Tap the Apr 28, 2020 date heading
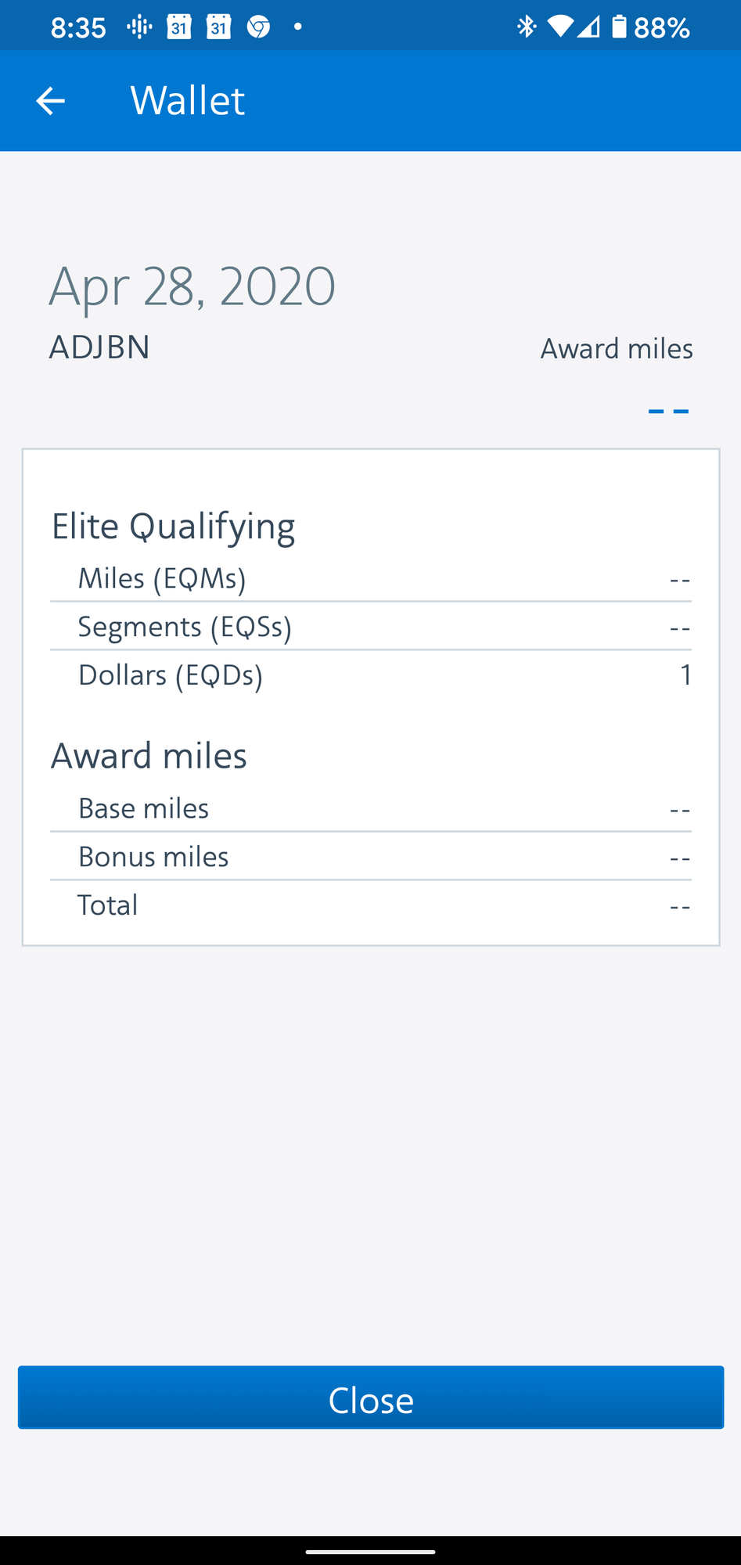 tap(192, 286)
